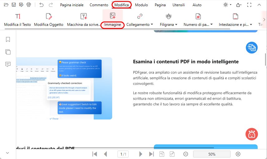The image size is (267, 159).
Task: Click the page number hash icon
Action: point(198,16)
